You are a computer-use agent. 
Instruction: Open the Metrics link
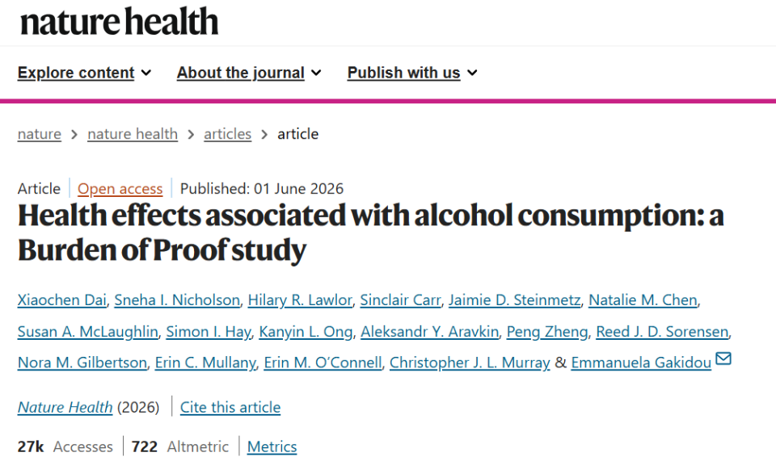(272, 446)
